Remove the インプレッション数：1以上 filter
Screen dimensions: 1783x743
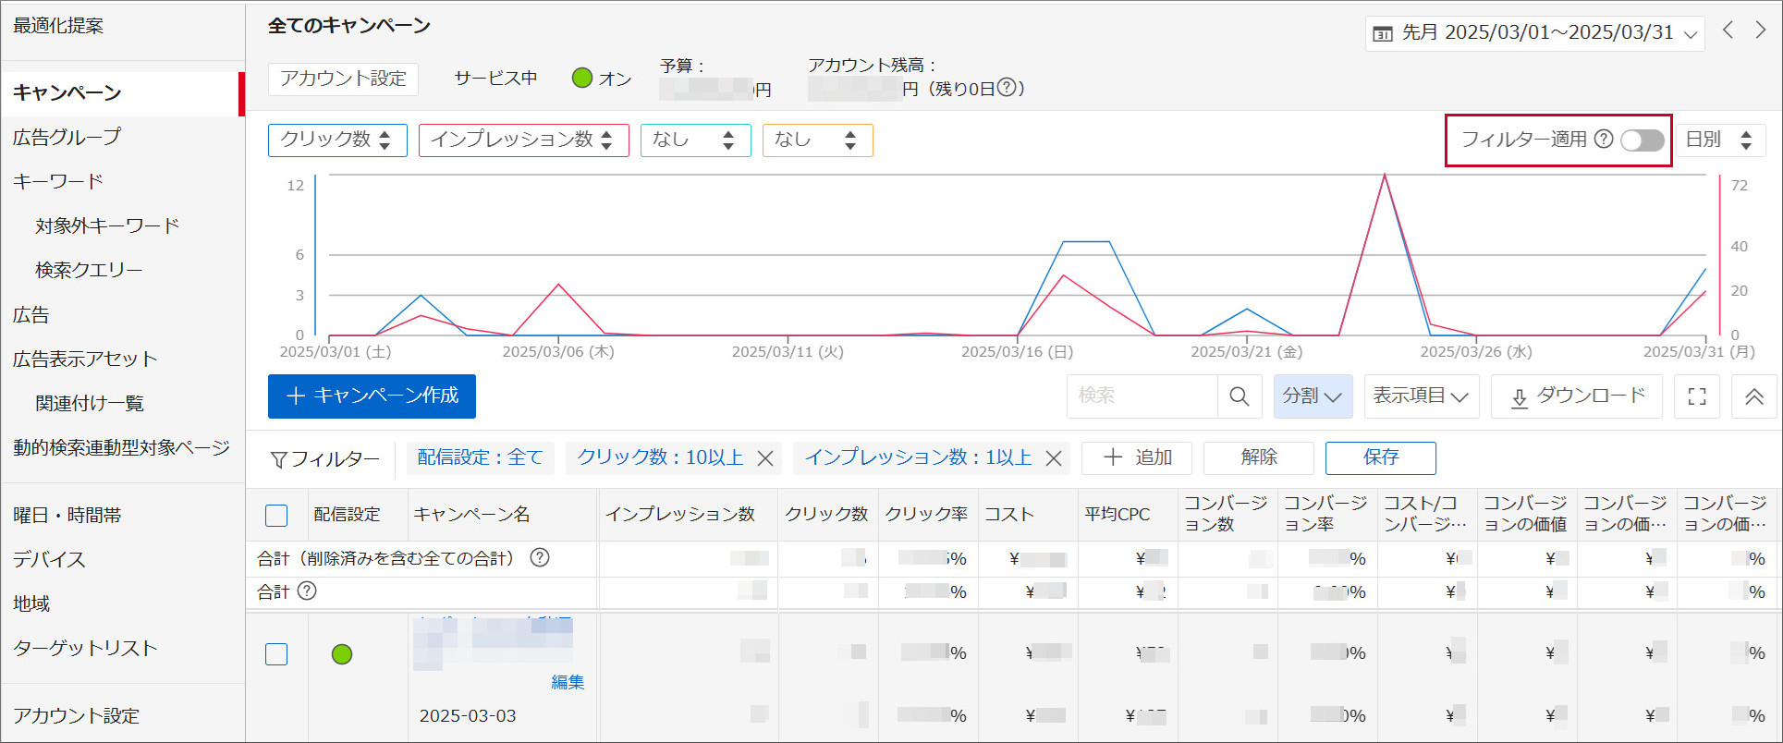coord(1054,458)
